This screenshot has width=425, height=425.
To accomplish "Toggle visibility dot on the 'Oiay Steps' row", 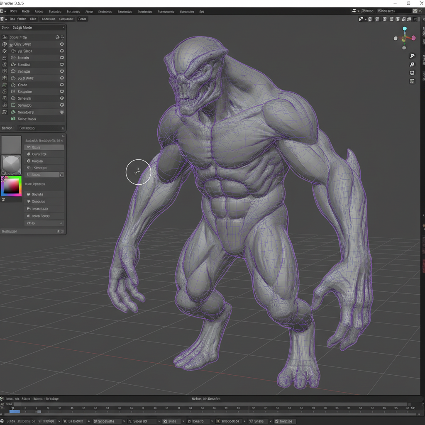I will point(62,44).
